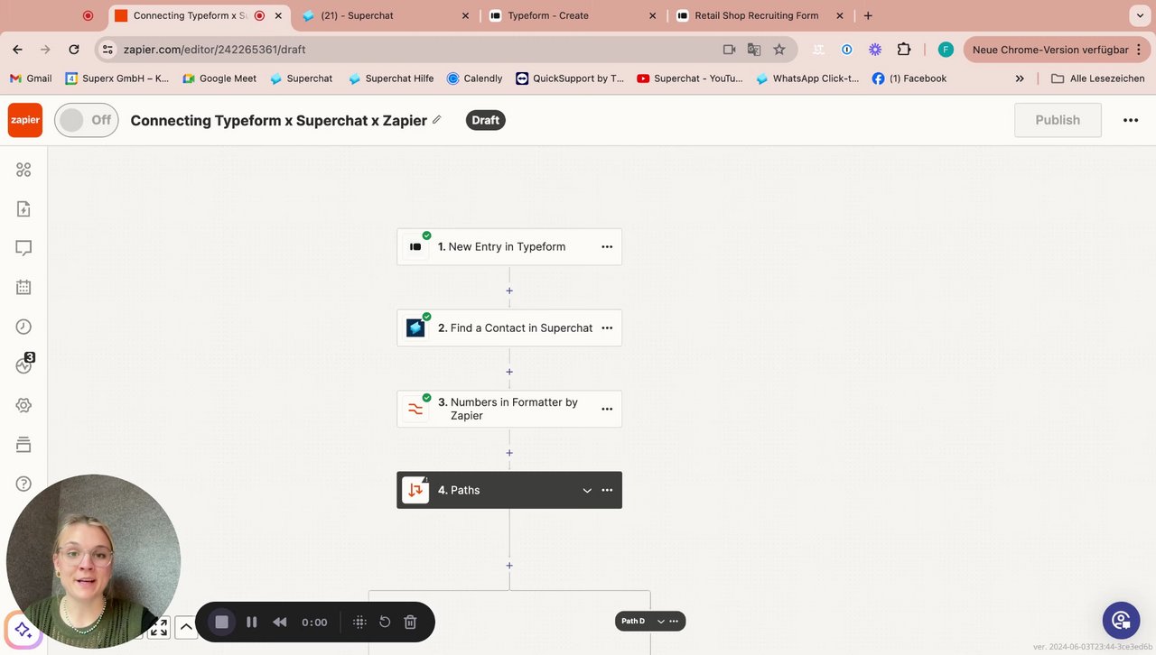Screen dimensions: 1156x655
Task: Open the apps grid icon in sidebar
Action: pyautogui.click(x=23, y=170)
